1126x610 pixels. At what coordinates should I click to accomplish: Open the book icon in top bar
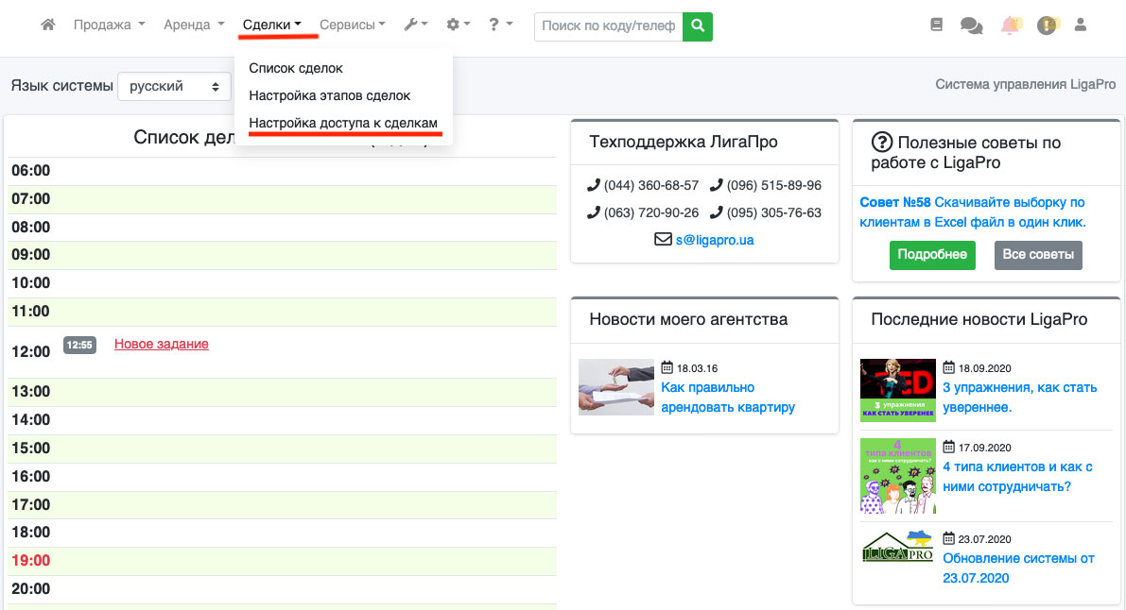(937, 25)
